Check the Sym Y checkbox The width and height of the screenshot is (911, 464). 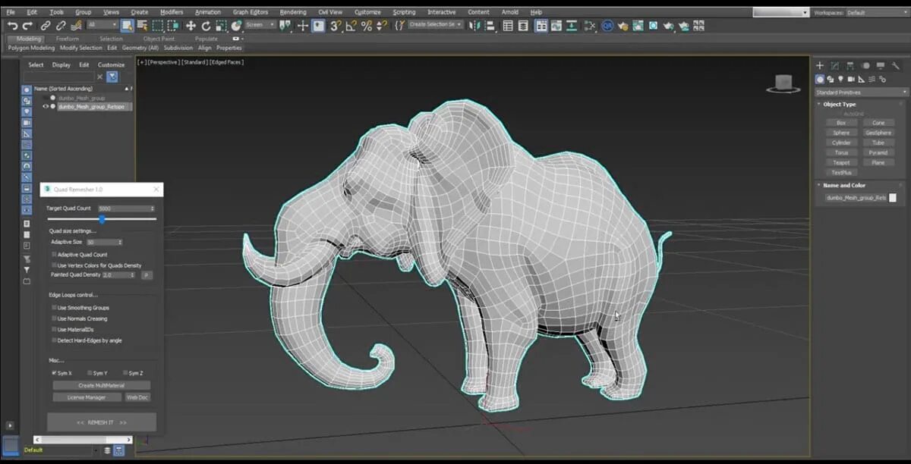90,373
